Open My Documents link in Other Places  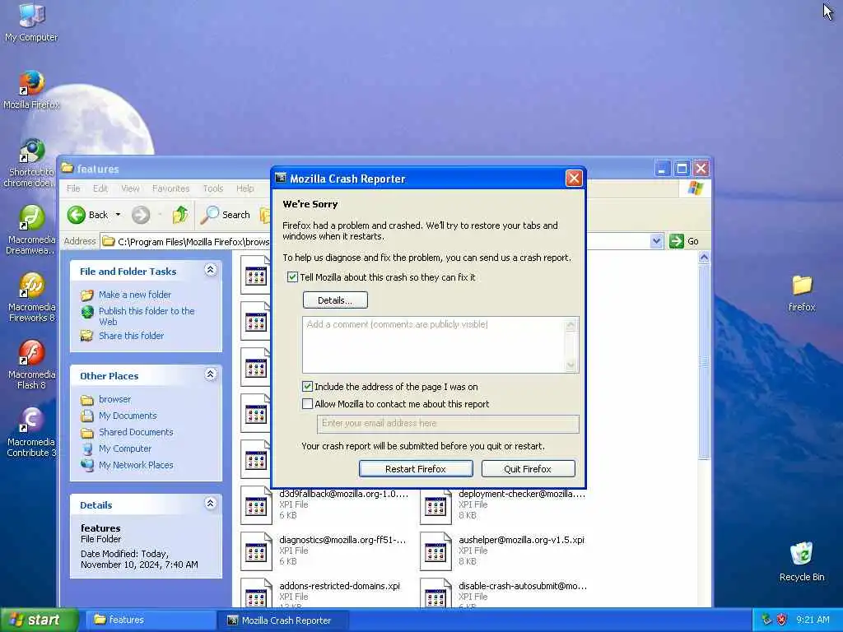tap(128, 416)
